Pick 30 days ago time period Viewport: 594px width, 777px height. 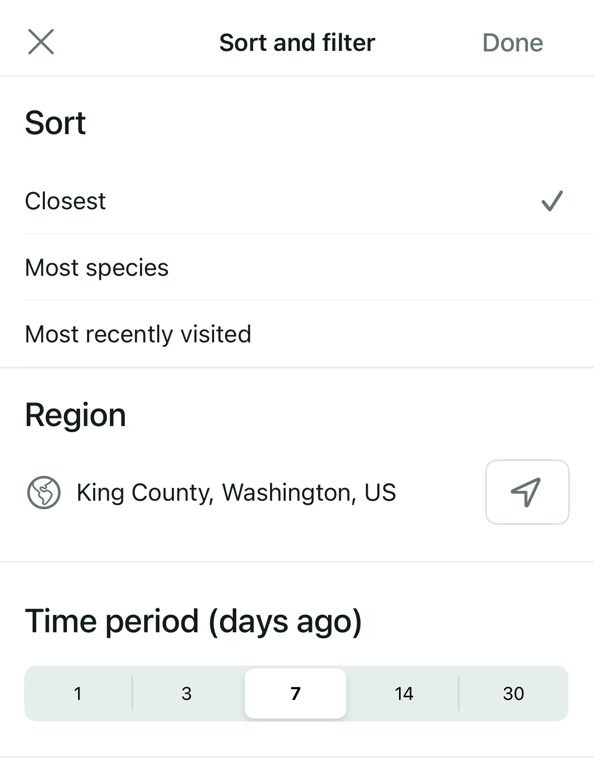[x=513, y=694]
